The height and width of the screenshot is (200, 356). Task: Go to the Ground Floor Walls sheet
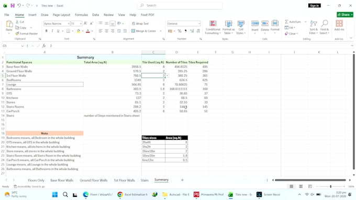click(93, 180)
